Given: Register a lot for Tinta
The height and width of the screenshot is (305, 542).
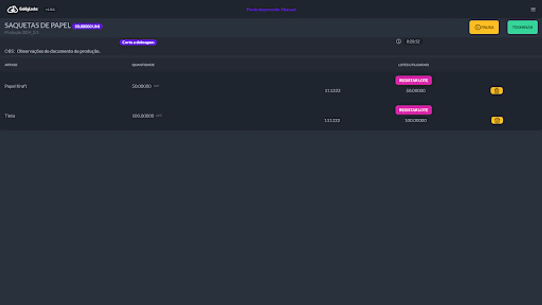Looking at the screenshot, I should tap(413, 110).
